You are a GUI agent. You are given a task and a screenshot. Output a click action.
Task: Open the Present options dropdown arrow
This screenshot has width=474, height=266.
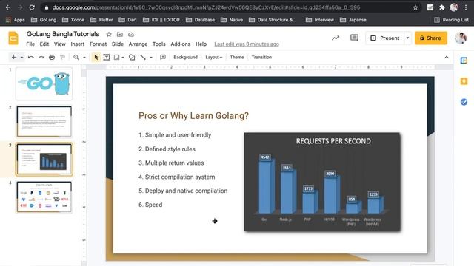point(407,38)
